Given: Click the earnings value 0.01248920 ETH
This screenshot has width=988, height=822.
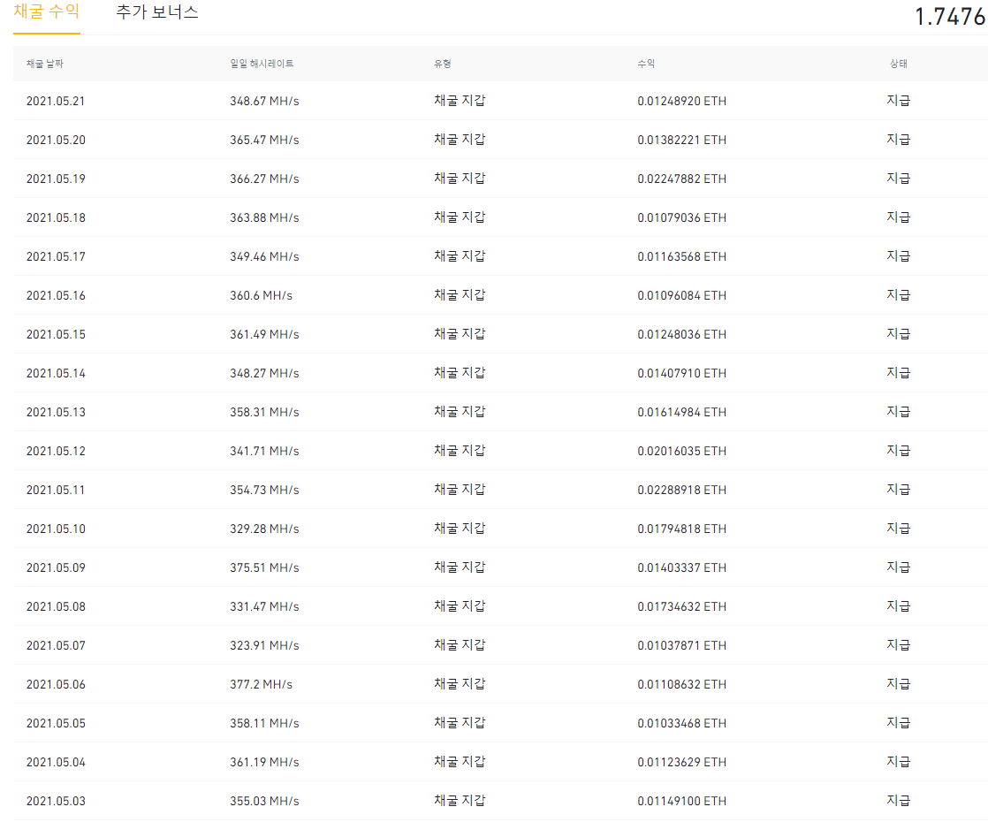Looking at the screenshot, I should point(681,101).
